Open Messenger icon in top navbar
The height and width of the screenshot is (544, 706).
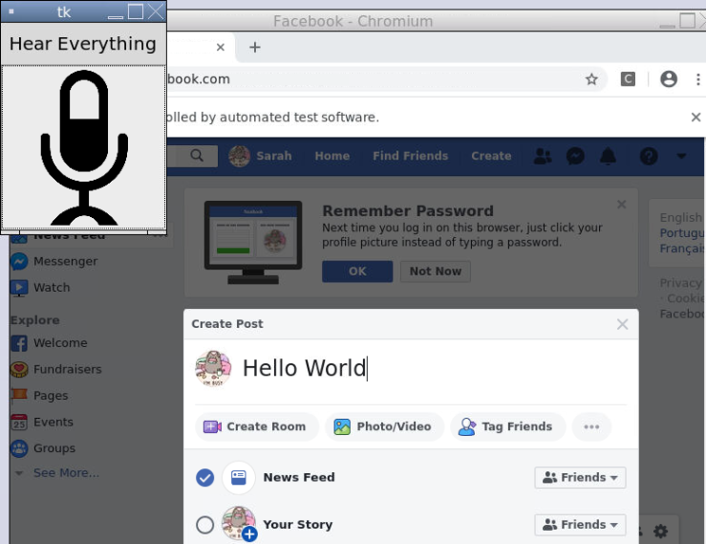click(x=575, y=156)
